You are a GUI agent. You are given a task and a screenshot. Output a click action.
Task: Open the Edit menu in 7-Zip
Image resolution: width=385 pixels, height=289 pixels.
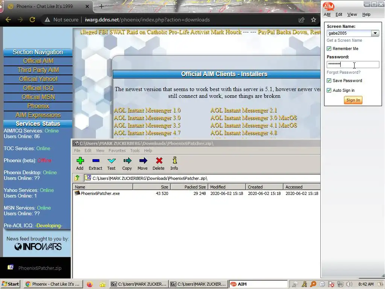(88, 151)
